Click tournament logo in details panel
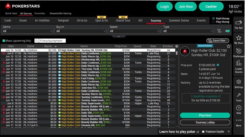This screenshot has height=137, width=245. point(185,51)
